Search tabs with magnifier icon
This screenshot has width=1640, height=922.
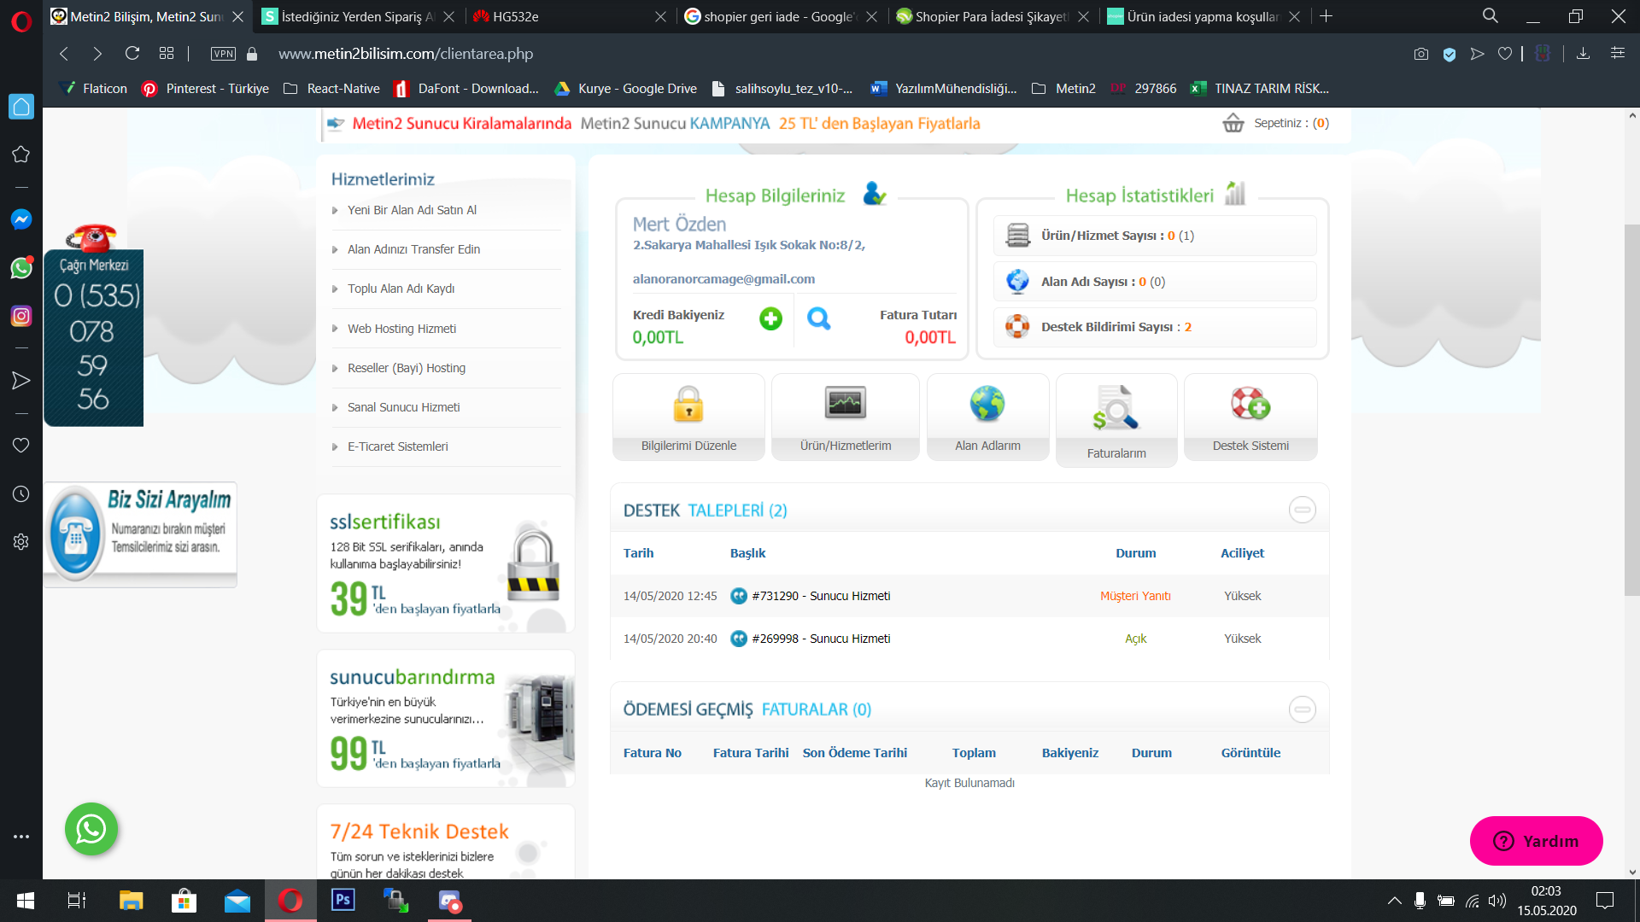point(1491,16)
